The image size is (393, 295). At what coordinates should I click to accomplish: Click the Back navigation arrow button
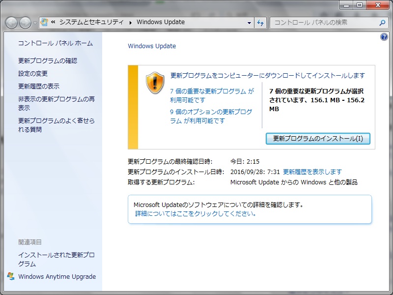(x=11, y=23)
